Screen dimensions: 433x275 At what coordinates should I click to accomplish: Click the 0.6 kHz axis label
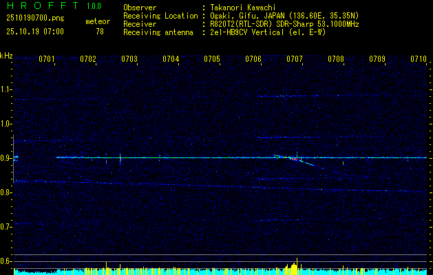(6, 261)
